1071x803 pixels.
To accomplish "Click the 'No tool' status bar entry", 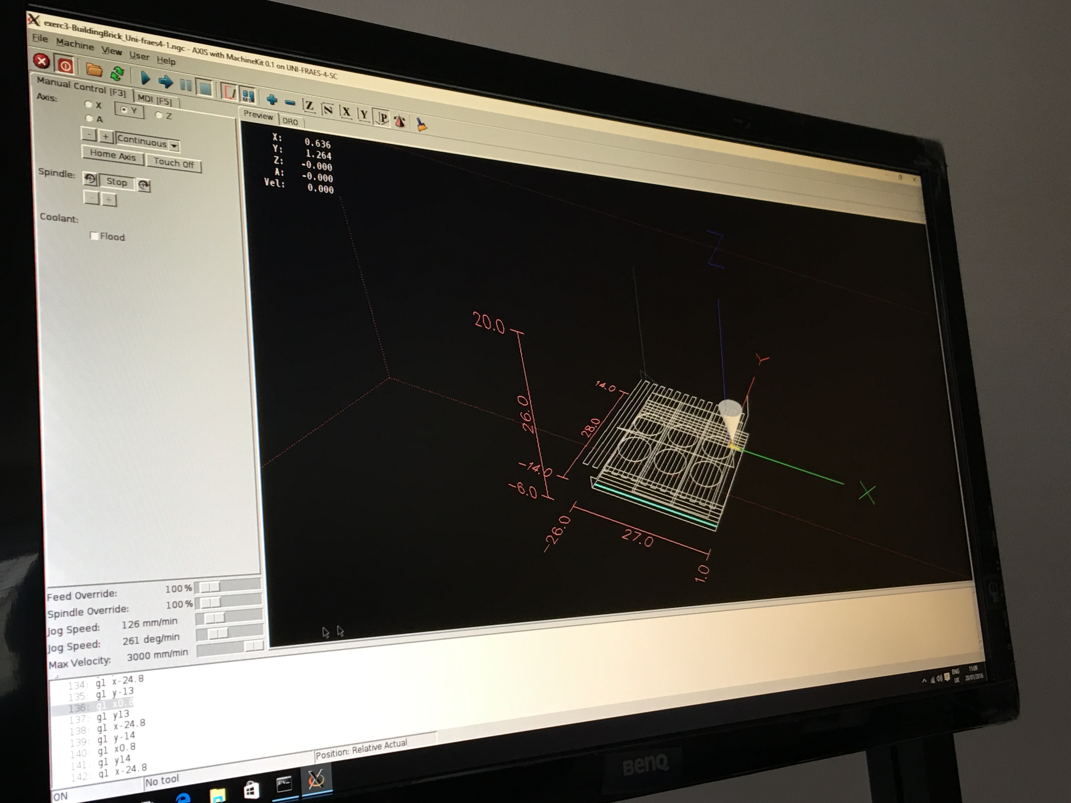I will 162,780.
